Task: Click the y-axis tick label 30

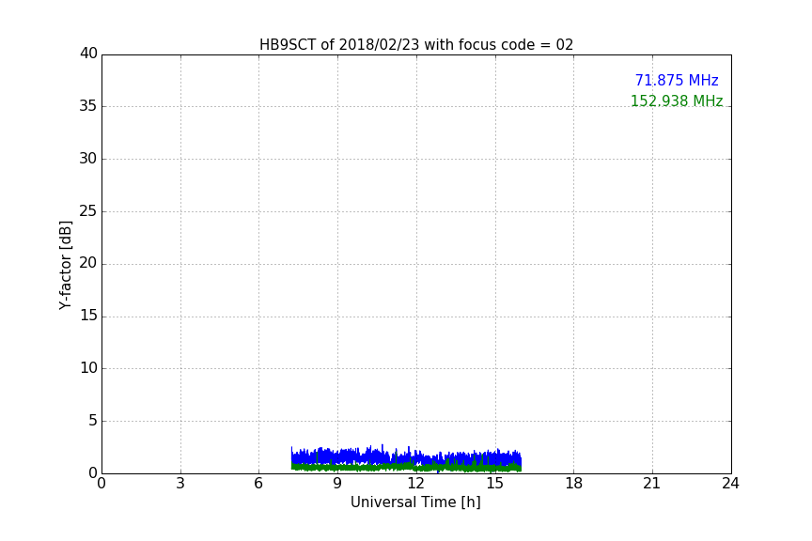Action: point(88,159)
